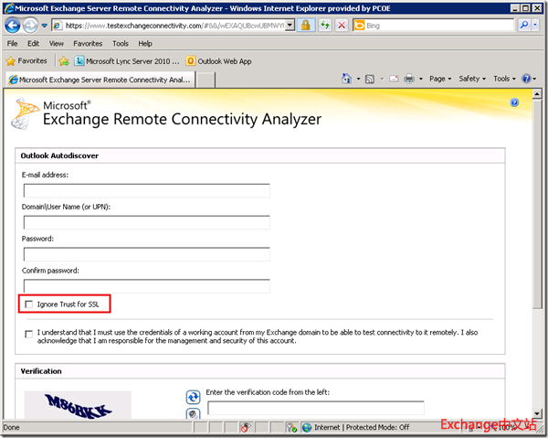Click the Stop loading red X icon
Screen dimensions: 548x438
point(342,26)
